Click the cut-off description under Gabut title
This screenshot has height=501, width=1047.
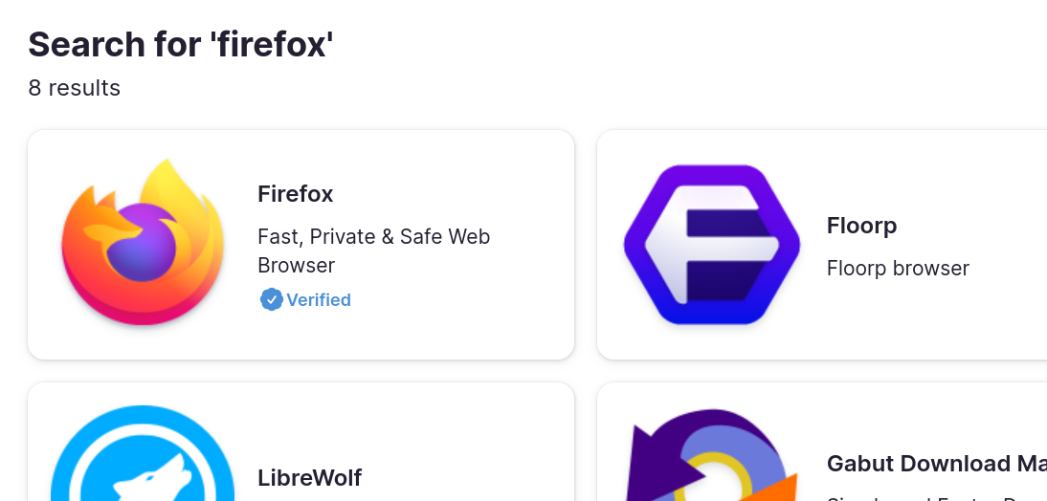pyautogui.click(x=936, y=498)
